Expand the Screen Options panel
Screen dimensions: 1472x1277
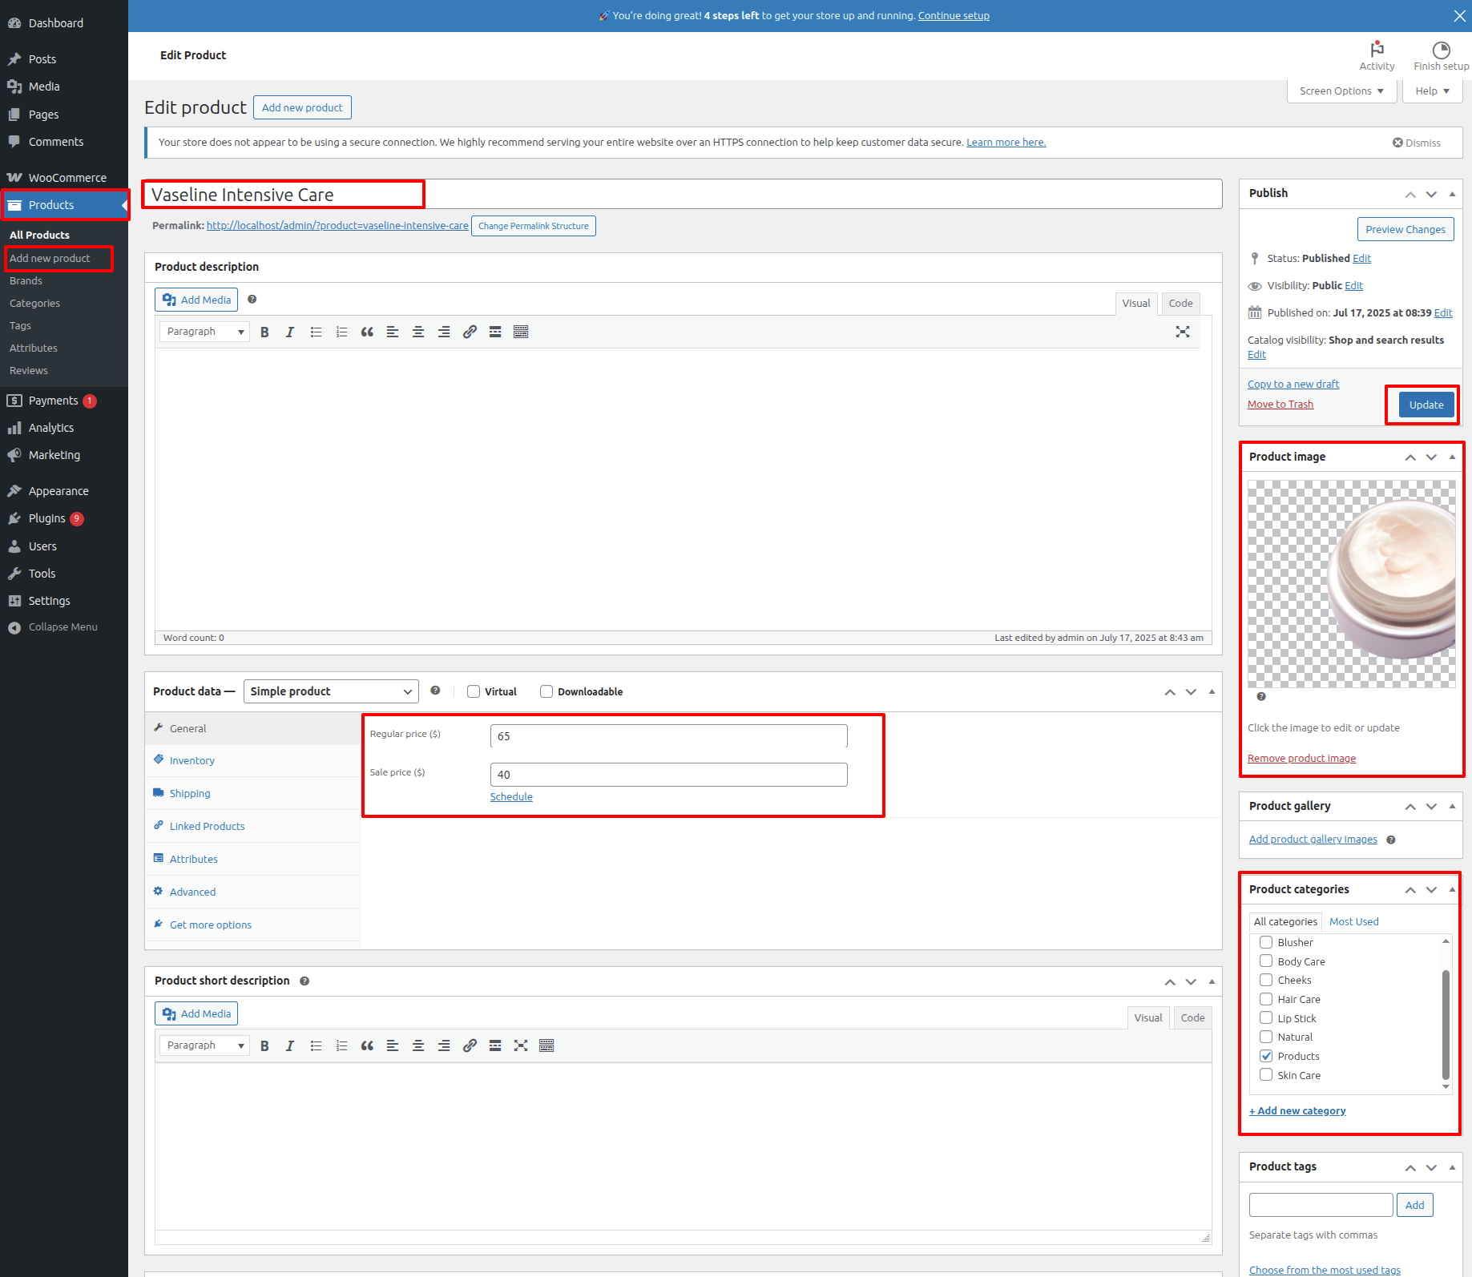[1341, 91]
